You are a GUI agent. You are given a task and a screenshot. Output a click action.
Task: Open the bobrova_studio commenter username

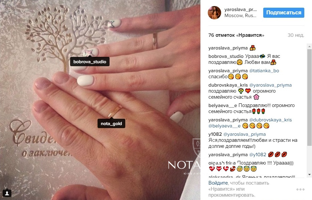(226, 57)
